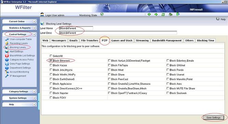The height and width of the screenshot is (124, 228).
Task: Click the Help book icon
Action: point(217,19)
